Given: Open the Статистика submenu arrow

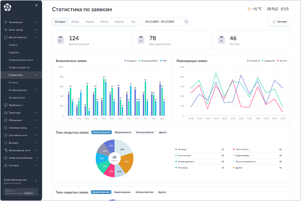Looking at the screenshot, I should coord(36,75).
